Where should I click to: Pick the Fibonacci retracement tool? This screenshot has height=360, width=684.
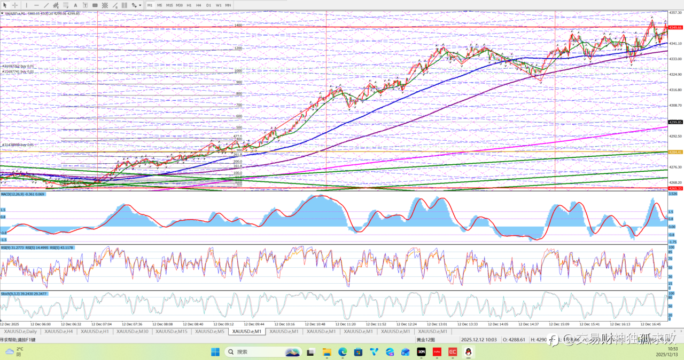tap(66, 5)
